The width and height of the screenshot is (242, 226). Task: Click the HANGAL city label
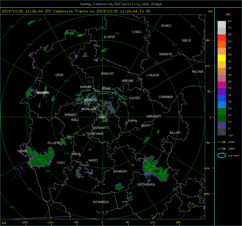(x=76, y=154)
